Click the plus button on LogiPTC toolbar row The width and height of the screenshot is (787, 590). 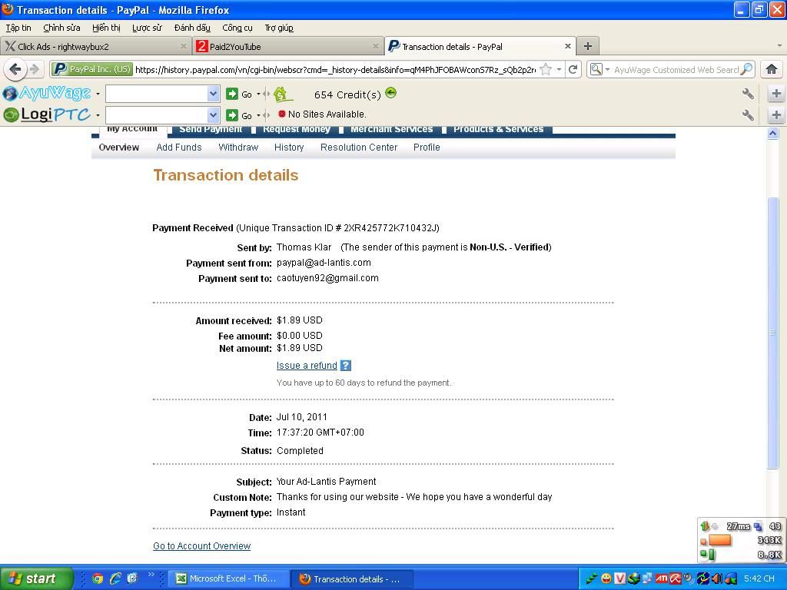point(776,115)
